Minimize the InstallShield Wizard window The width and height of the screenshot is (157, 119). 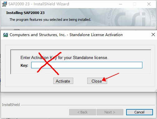pyautogui.click(x=121, y=4)
